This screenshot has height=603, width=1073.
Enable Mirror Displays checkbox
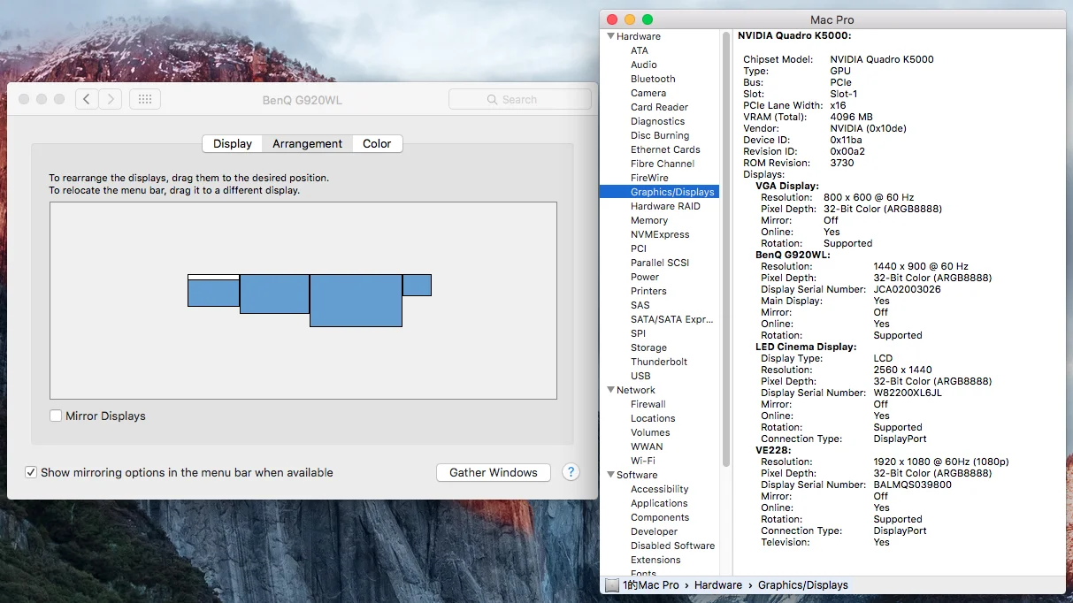(57, 416)
